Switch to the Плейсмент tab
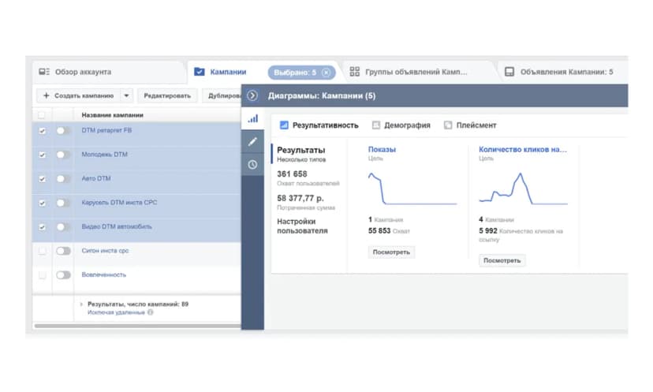The image size is (653, 392). click(x=470, y=125)
